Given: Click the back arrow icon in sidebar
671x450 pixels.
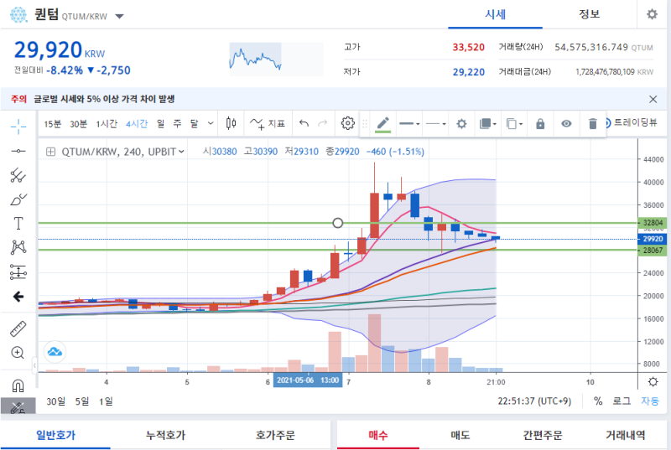Looking at the screenshot, I should 18,296.
